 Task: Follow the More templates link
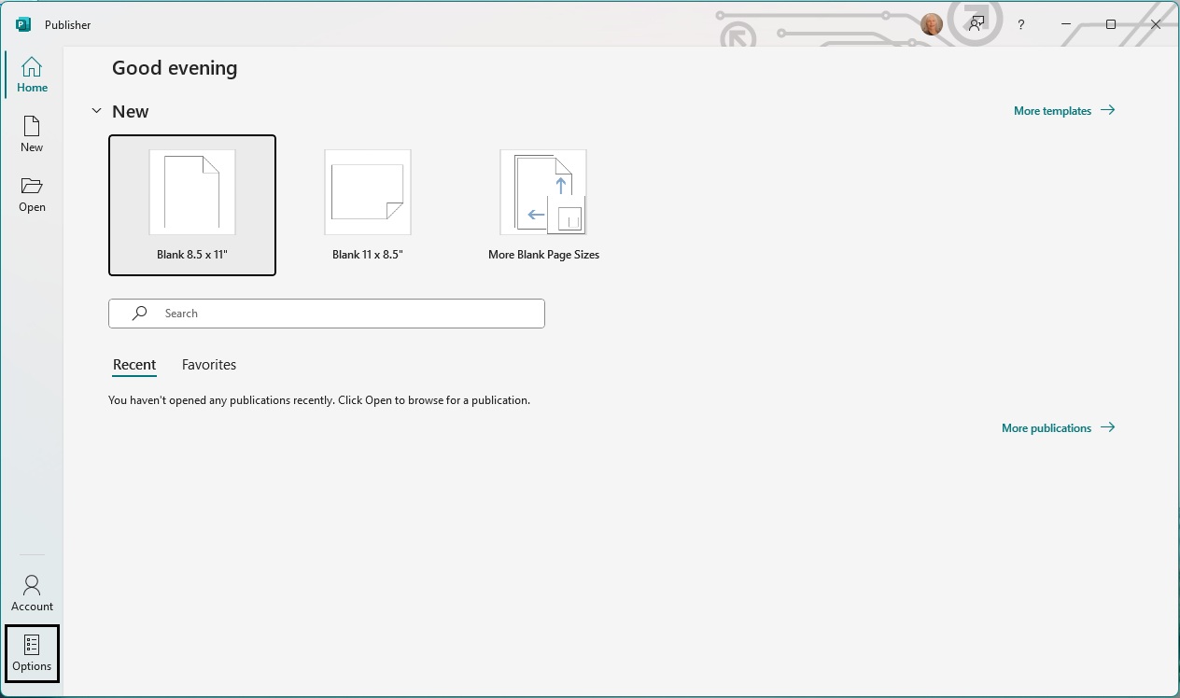point(1063,110)
